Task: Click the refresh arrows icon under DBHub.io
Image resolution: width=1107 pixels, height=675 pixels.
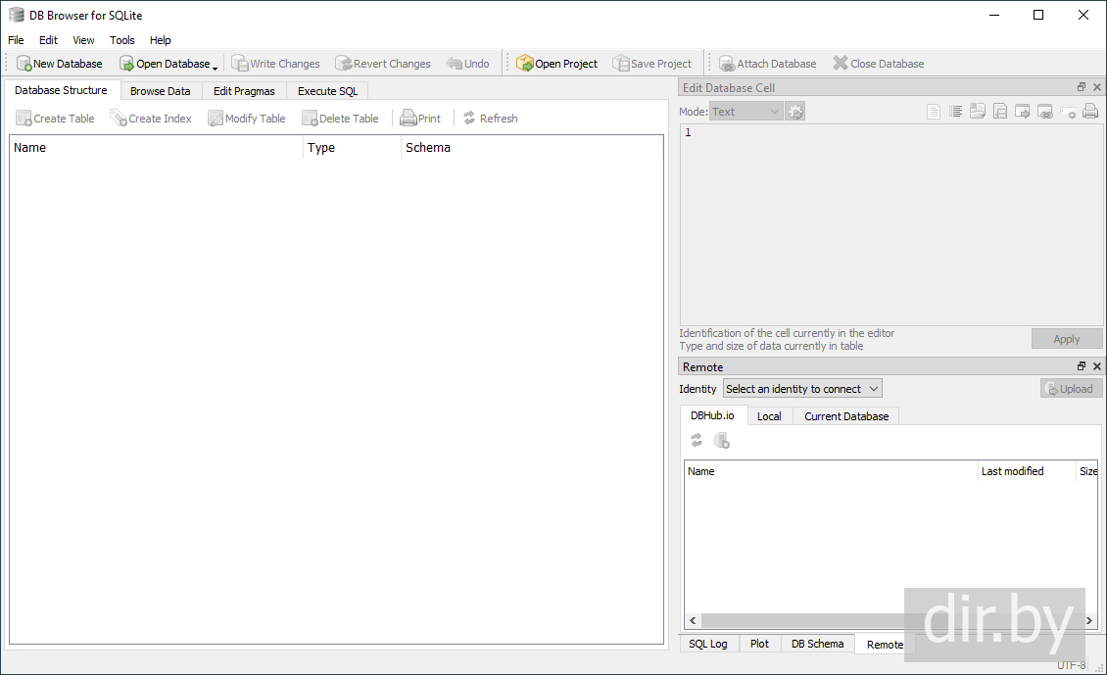Action: coord(697,441)
